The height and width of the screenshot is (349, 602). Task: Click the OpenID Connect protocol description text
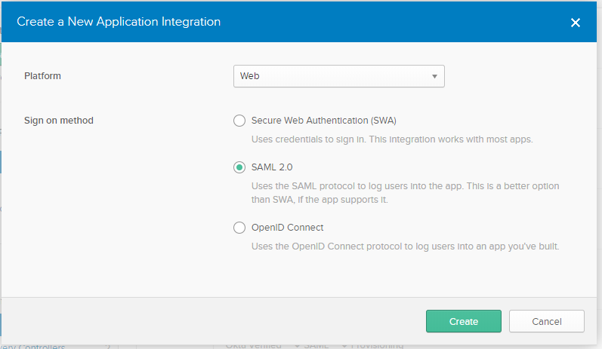405,246
